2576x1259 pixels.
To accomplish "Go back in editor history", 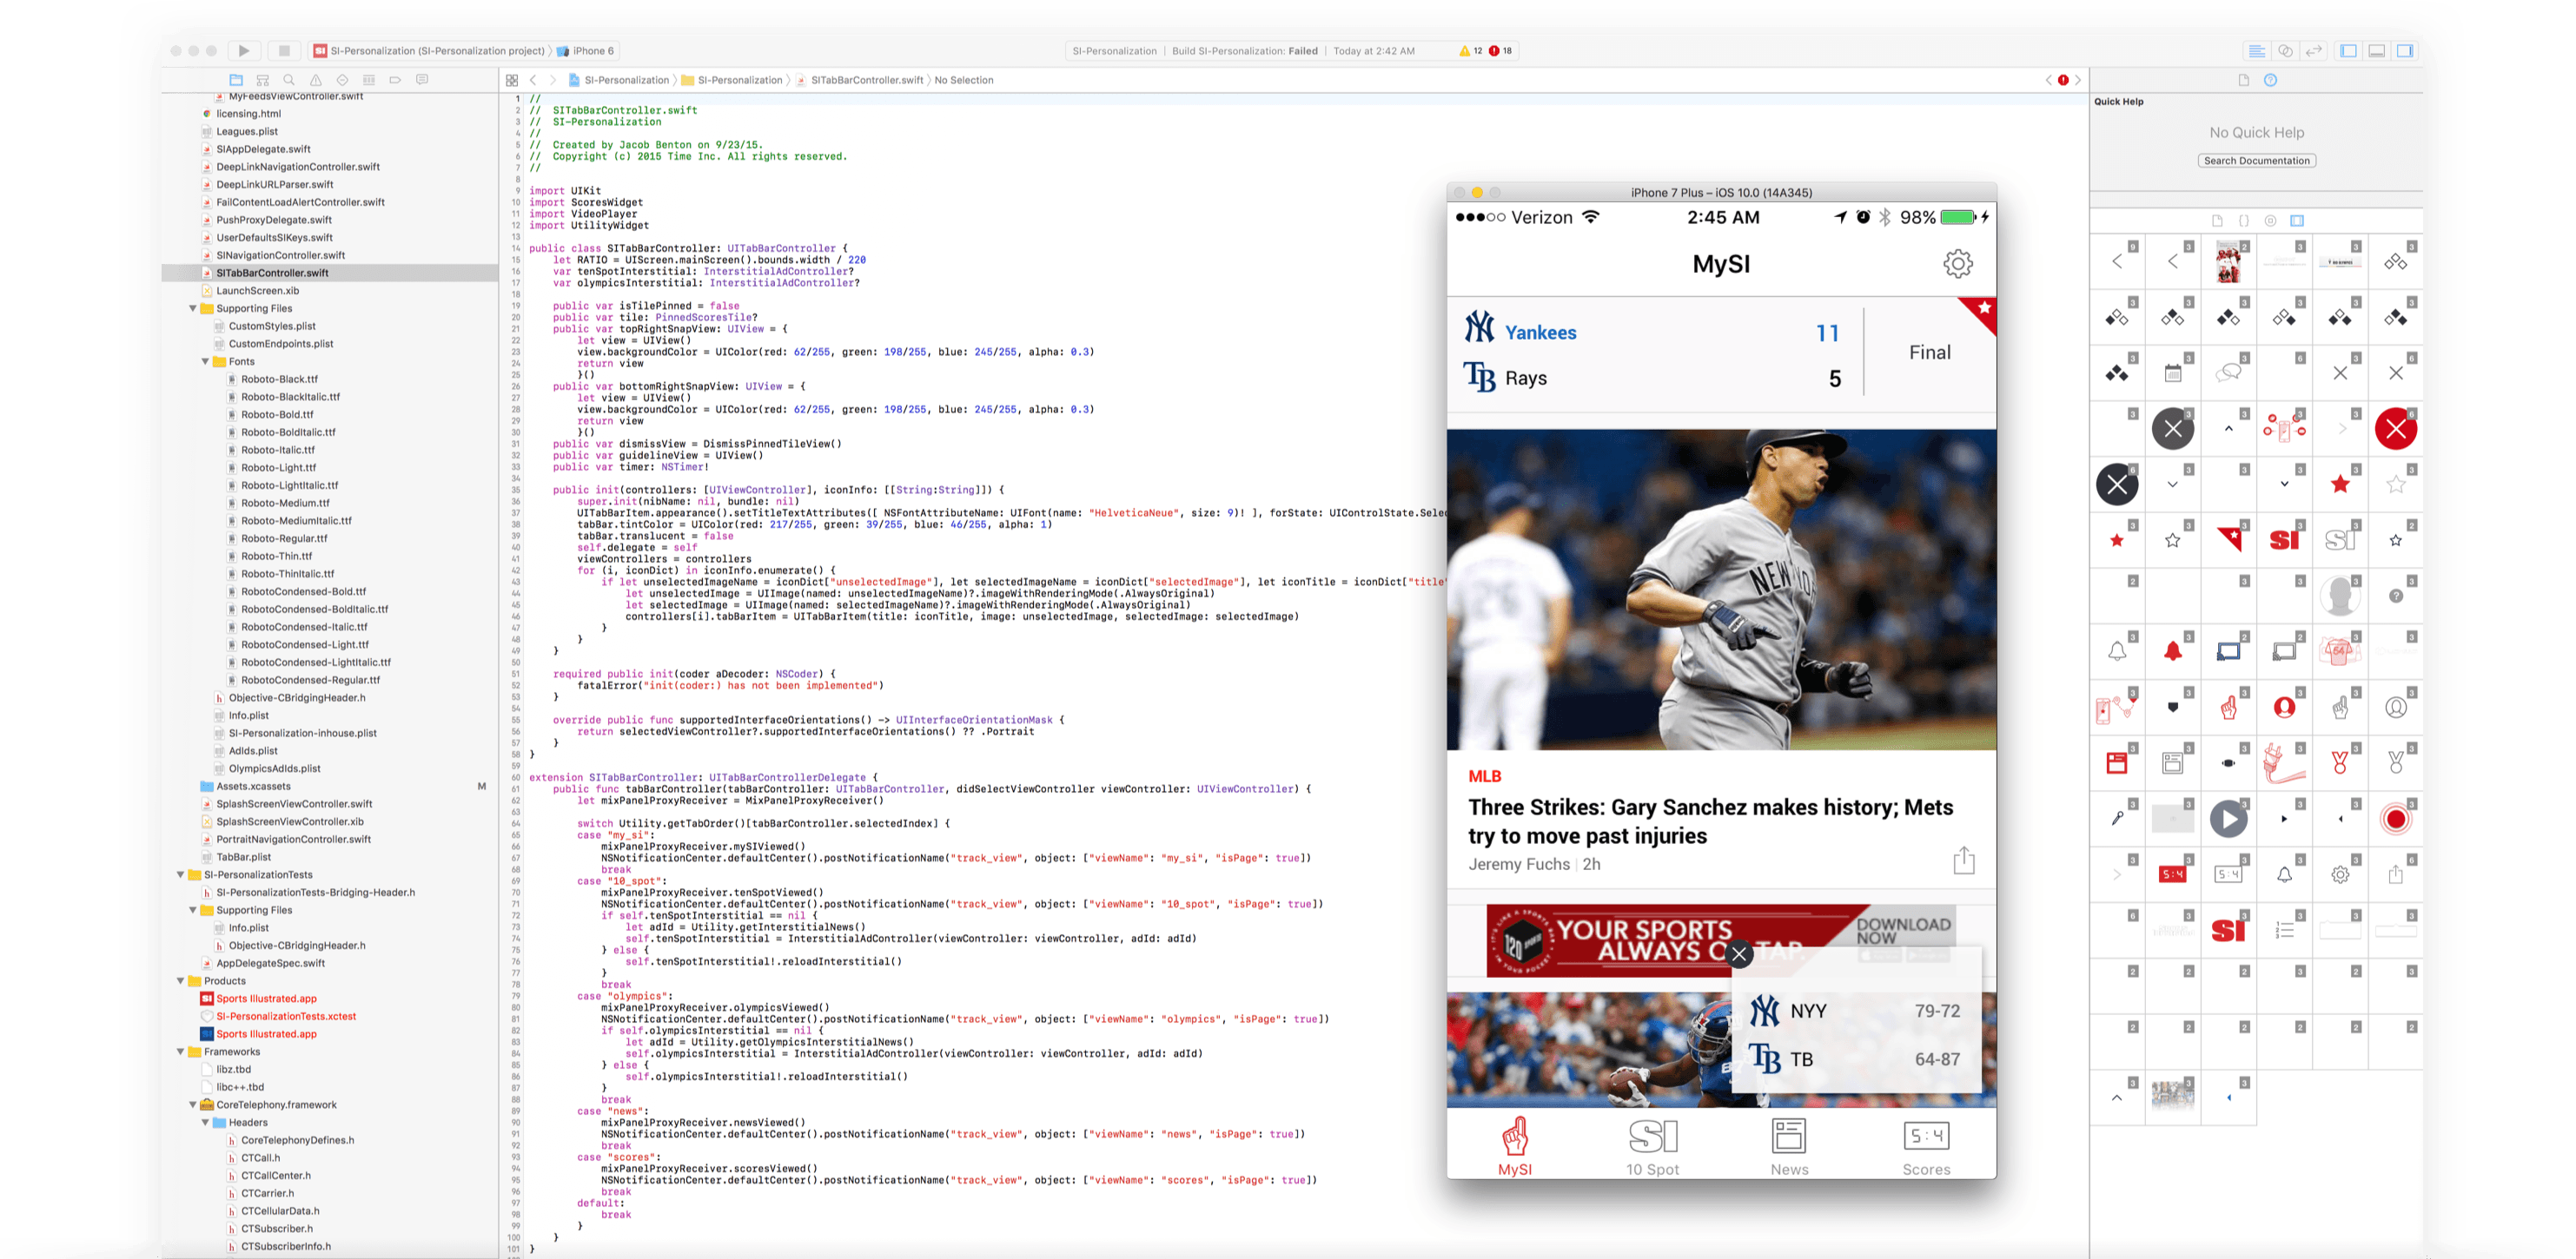I will [x=533, y=80].
